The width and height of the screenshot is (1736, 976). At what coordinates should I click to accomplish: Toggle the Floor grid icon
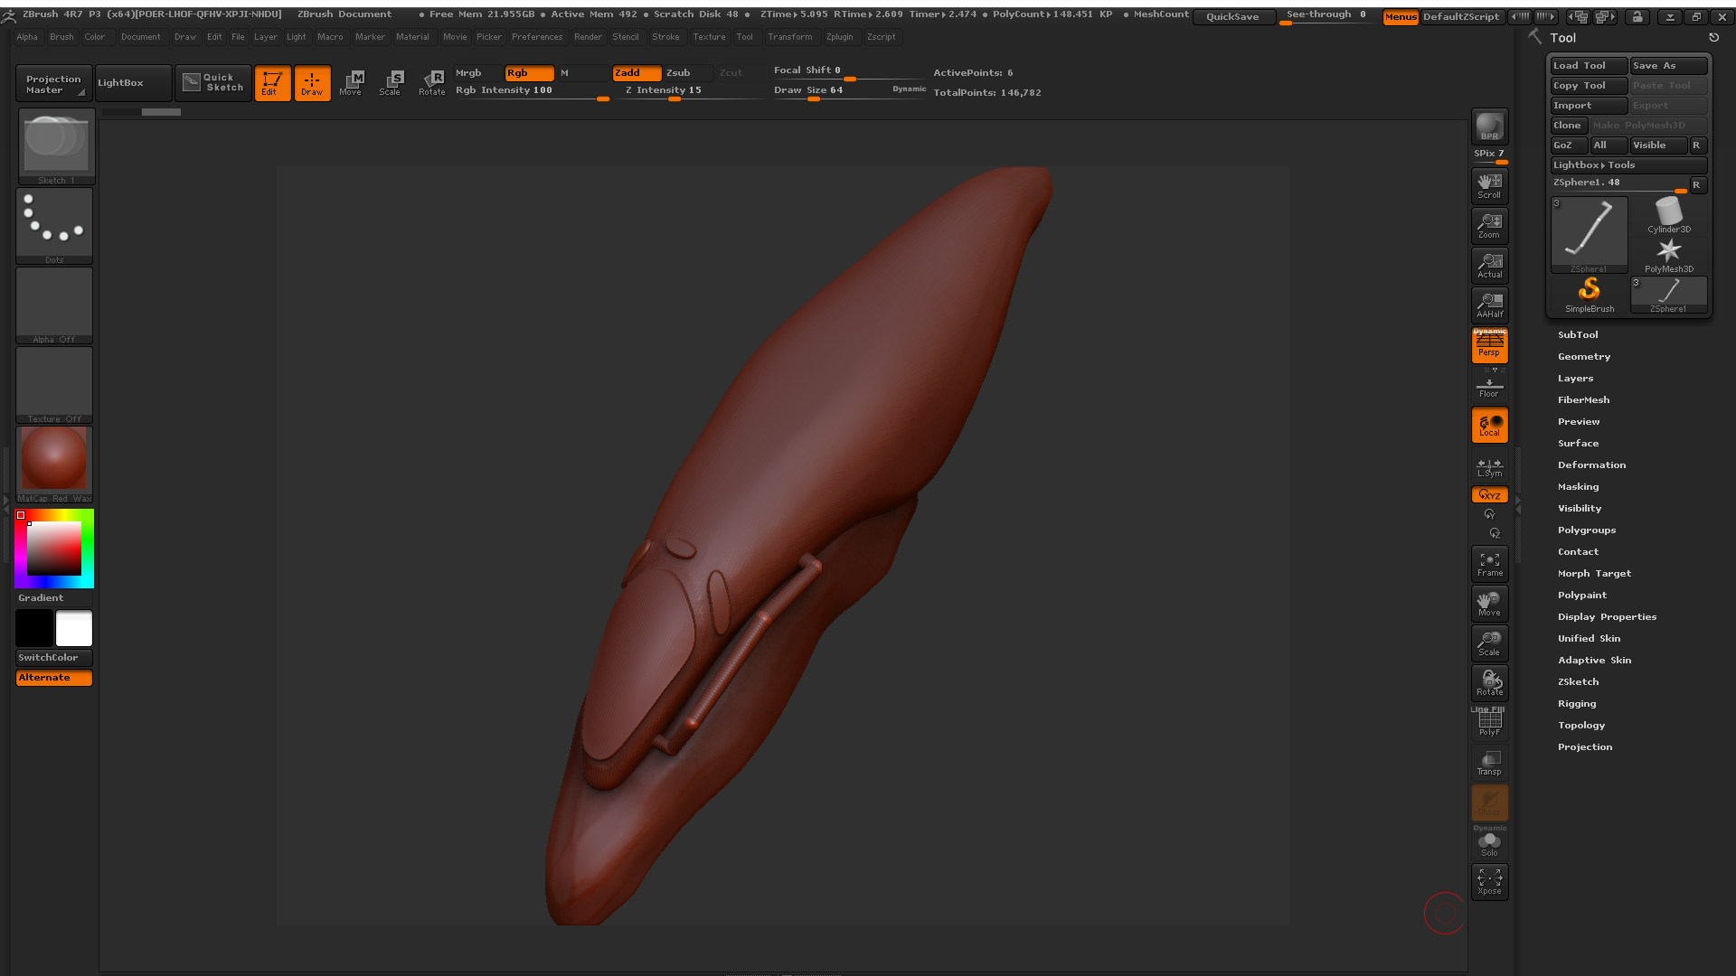click(x=1489, y=384)
